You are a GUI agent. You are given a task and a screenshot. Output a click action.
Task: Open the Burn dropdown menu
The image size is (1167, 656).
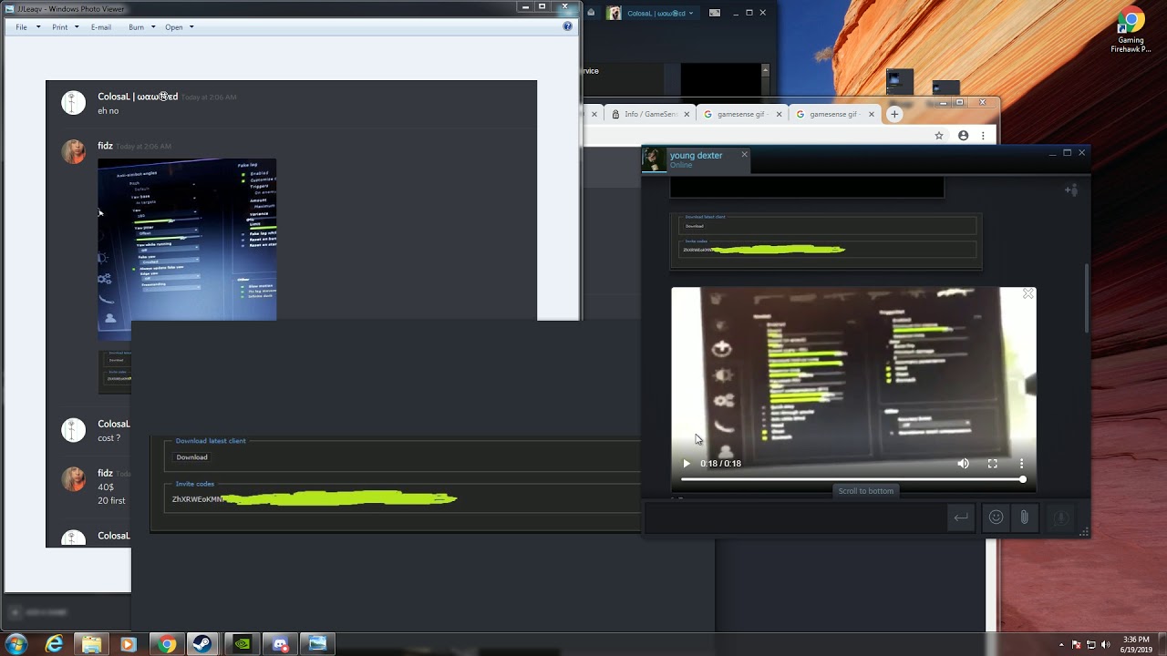click(141, 27)
